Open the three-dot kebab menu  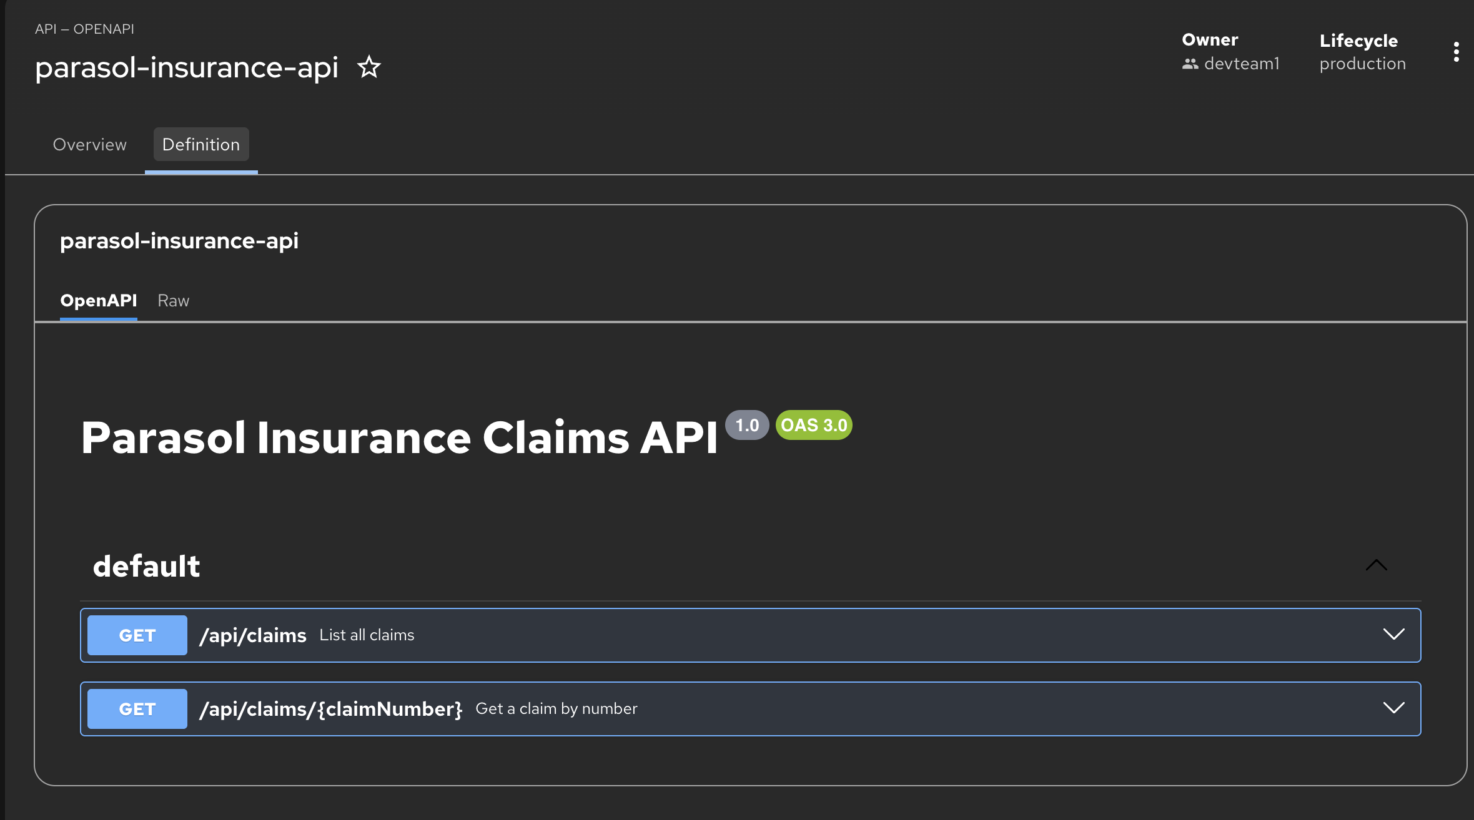click(1456, 52)
